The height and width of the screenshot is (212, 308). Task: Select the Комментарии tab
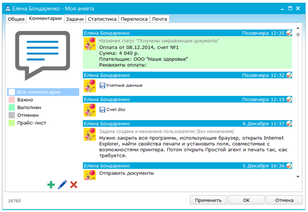click(45, 18)
